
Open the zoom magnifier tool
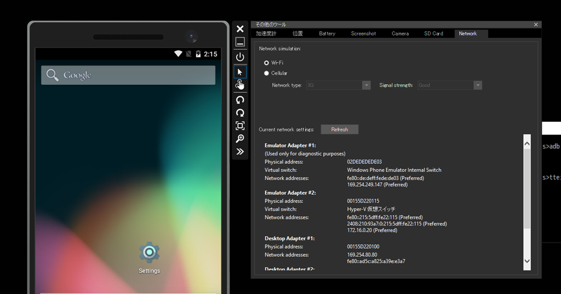[240, 139]
